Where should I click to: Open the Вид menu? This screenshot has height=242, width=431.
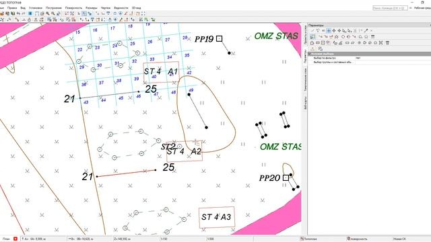point(23,8)
